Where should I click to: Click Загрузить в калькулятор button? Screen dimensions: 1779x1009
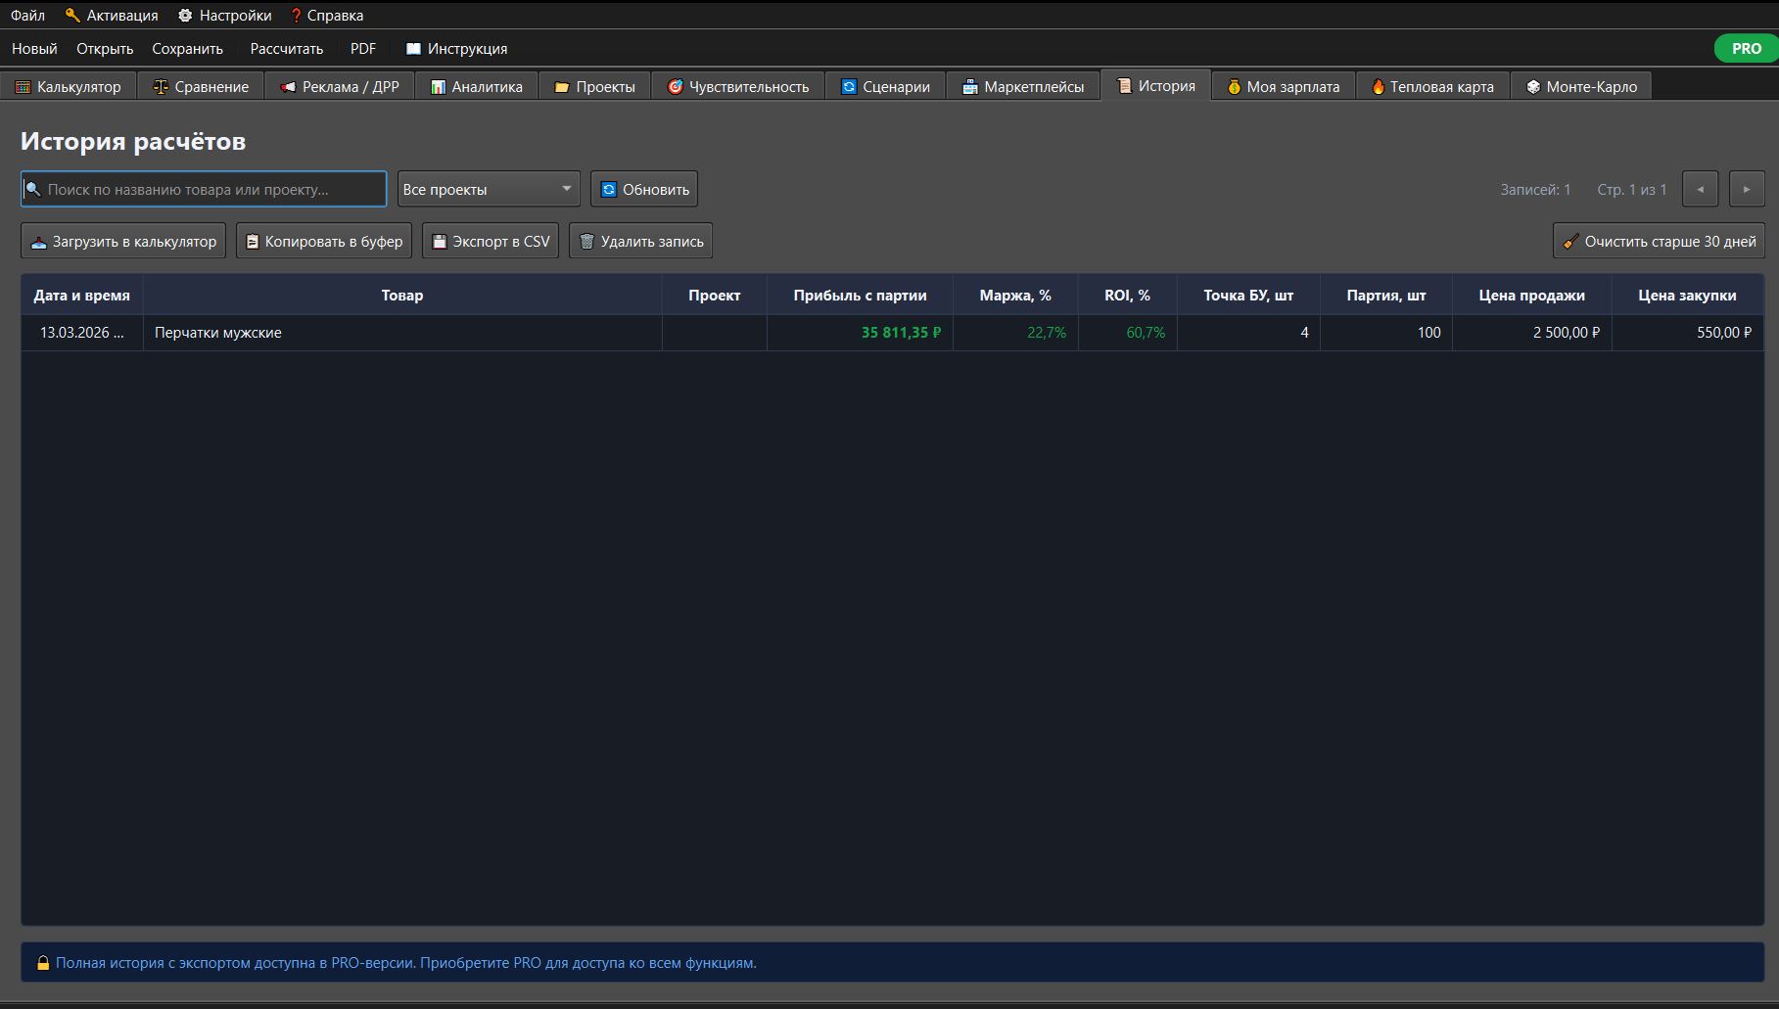coord(123,241)
